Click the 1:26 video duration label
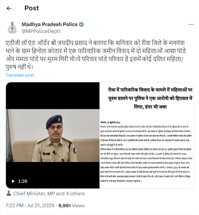Screen dimensions: 199x215 (23, 181)
